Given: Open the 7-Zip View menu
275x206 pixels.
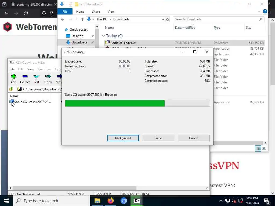Looking at the screenshot, I should point(31,69).
